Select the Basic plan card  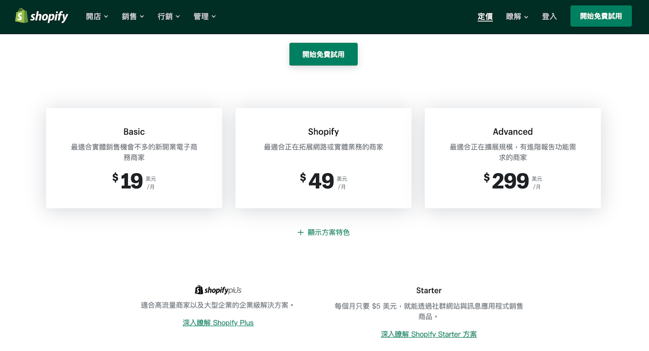[x=134, y=158]
